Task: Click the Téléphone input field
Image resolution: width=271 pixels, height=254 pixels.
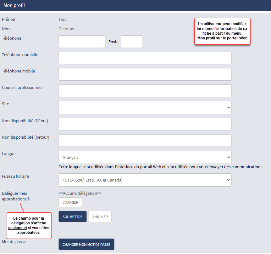Action: coord(82,42)
